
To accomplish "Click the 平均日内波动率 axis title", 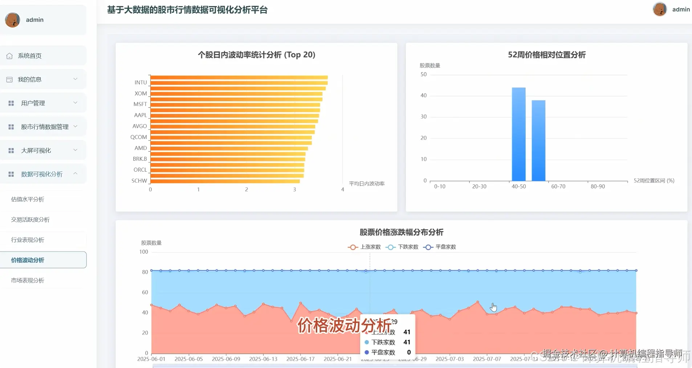I will 367,184.
